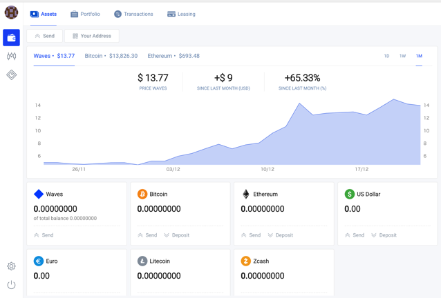441x298 pixels.
Task: Deposit into the Bitcoin card
Action: click(x=177, y=235)
